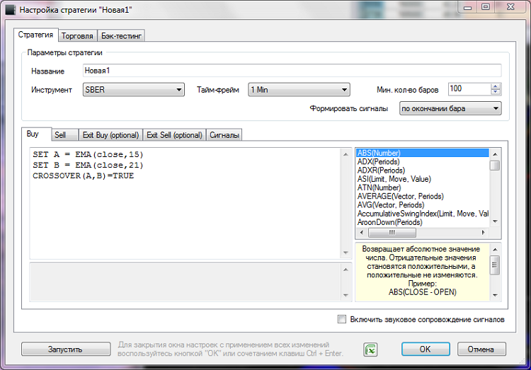This screenshot has width=531, height=370.
Task: Select AccumulativeSwingIndex function entry
Action: (422, 214)
